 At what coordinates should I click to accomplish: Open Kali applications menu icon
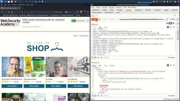pos(1,2)
